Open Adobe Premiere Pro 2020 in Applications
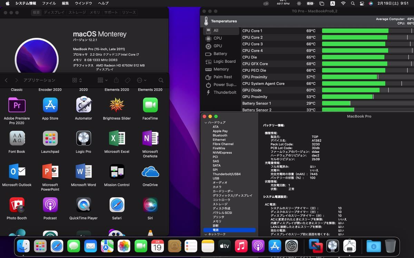 [17, 105]
